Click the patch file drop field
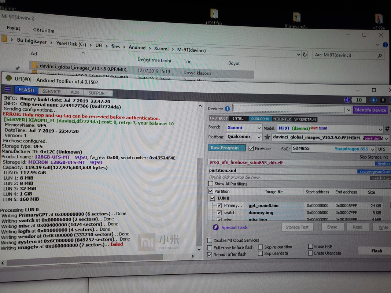 point(288,177)
